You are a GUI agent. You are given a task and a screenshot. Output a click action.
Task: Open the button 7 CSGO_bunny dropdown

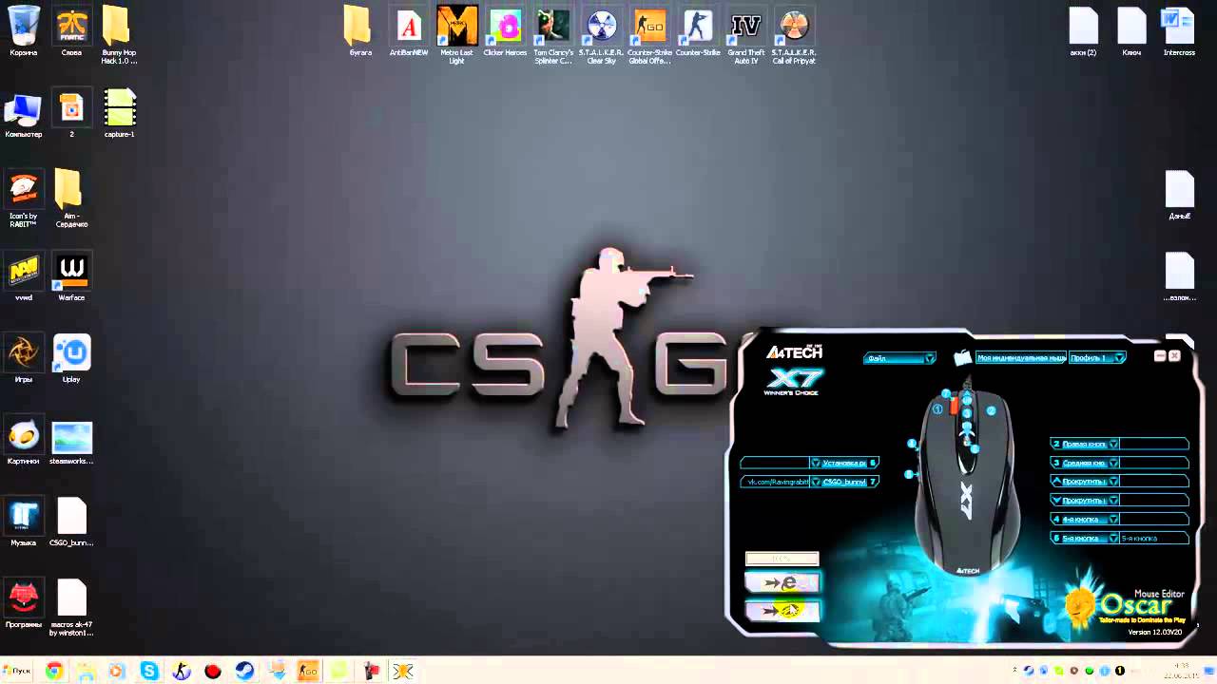click(815, 482)
